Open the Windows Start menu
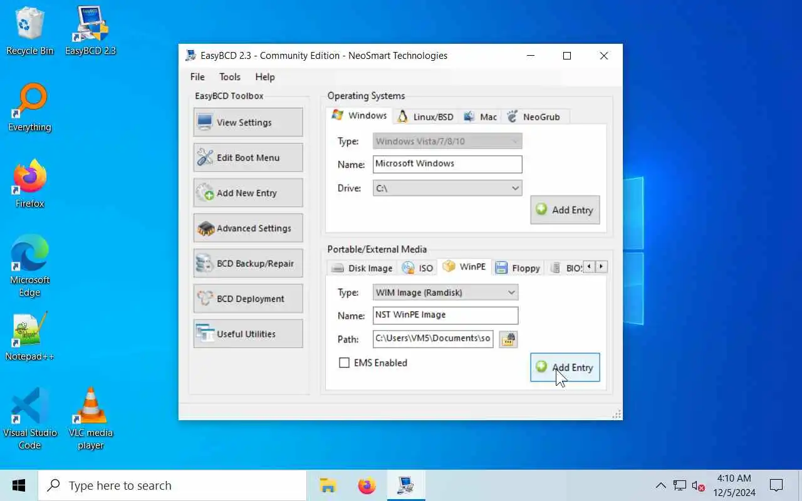802x501 pixels. coord(19,485)
